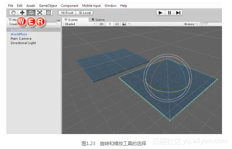This screenshot has height=149, width=232.
Task: Select the Rotate tool
Action: click(31, 13)
